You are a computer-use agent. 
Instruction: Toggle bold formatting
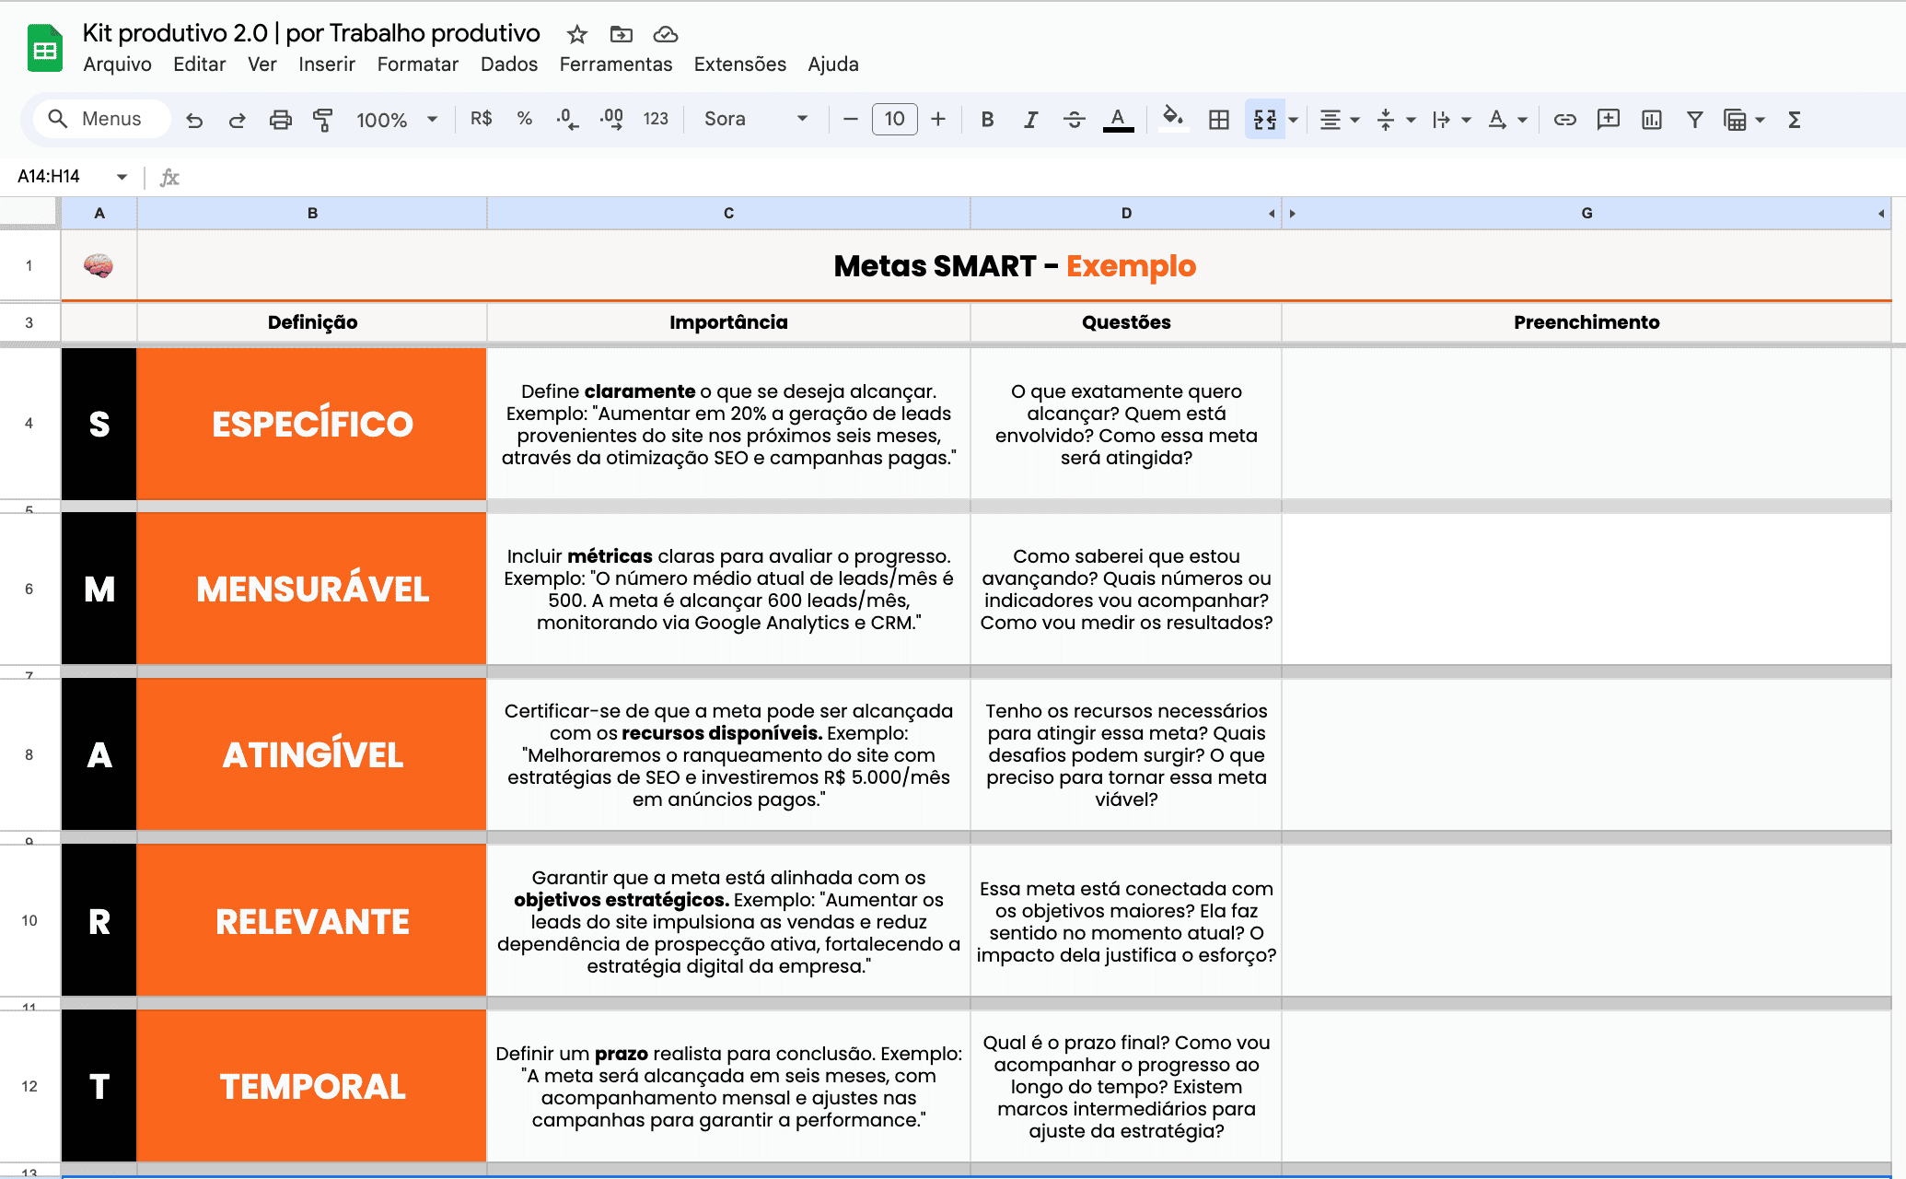[x=987, y=119]
